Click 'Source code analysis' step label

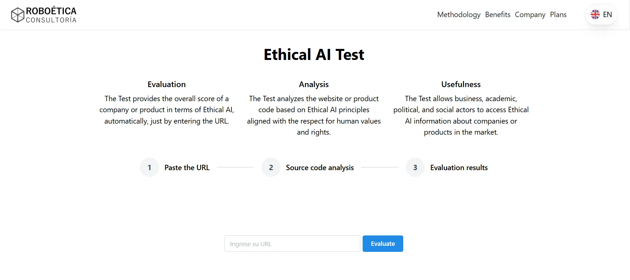tap(320, 167)
